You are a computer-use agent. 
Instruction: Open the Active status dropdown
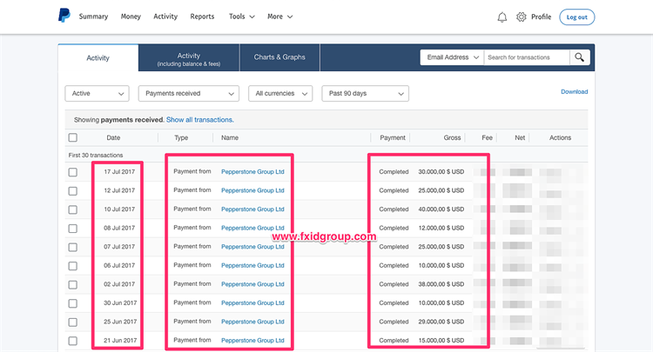click(x=97, y=94)
